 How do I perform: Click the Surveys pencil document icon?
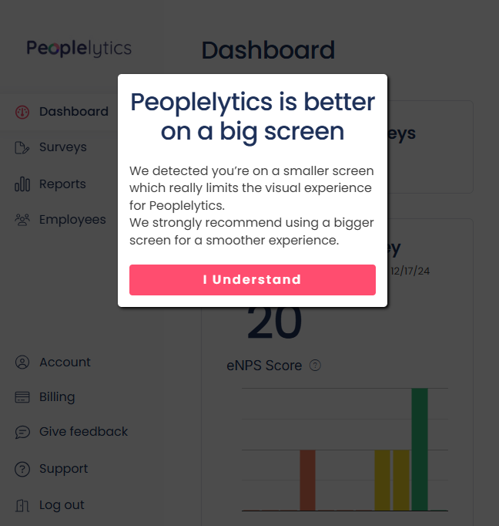click(22, 147)
